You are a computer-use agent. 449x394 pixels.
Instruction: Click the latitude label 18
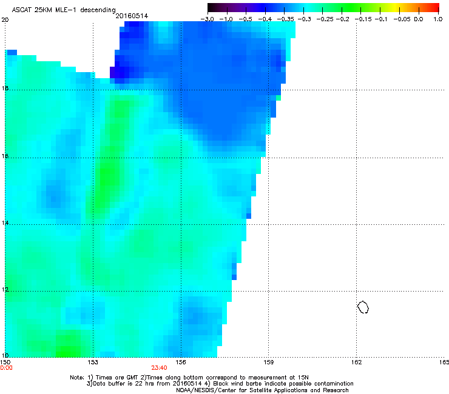tap(5, 88)
